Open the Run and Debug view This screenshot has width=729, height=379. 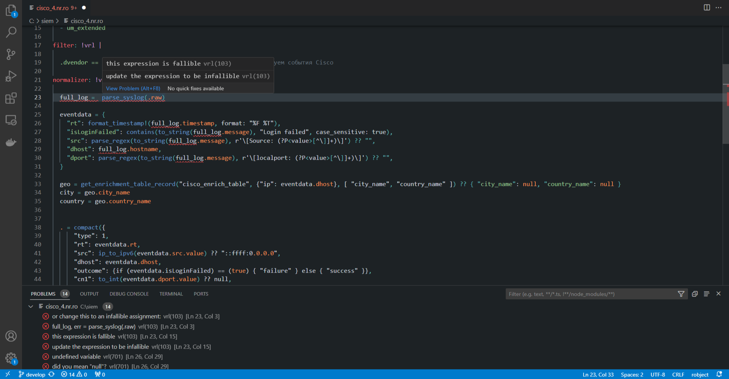tap(11, 76)
